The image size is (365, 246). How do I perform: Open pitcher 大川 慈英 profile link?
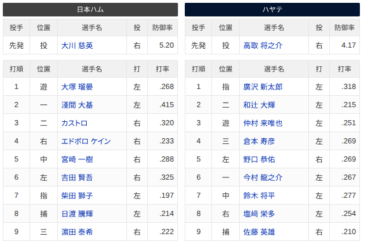click(77, 45)
